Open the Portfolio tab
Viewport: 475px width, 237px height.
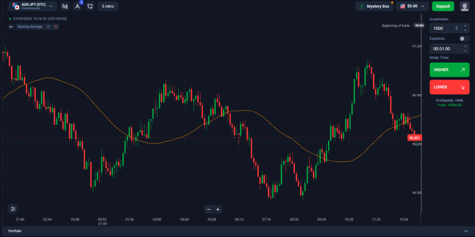point(15,231)
